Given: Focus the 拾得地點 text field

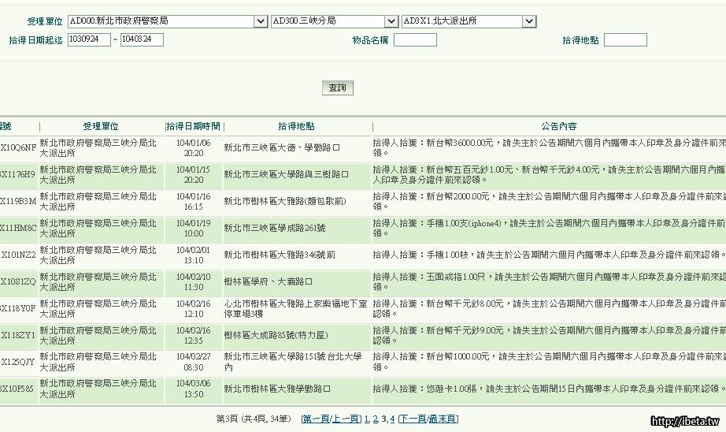Looking at the screenshot, I should click(x=625, y=40).
